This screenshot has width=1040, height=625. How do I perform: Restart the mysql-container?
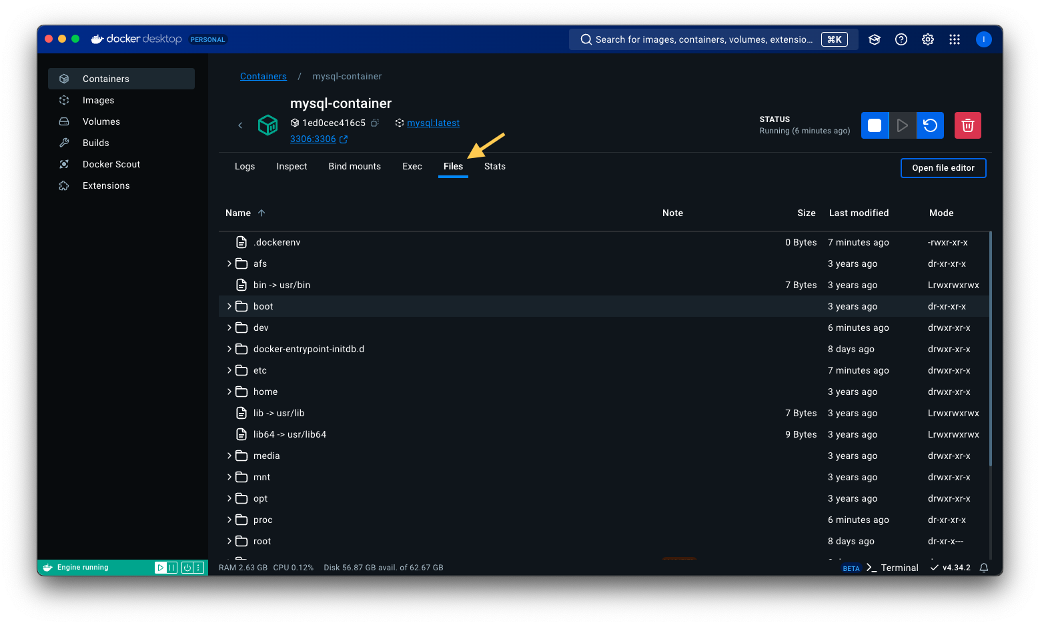click(x=931, y=125)
